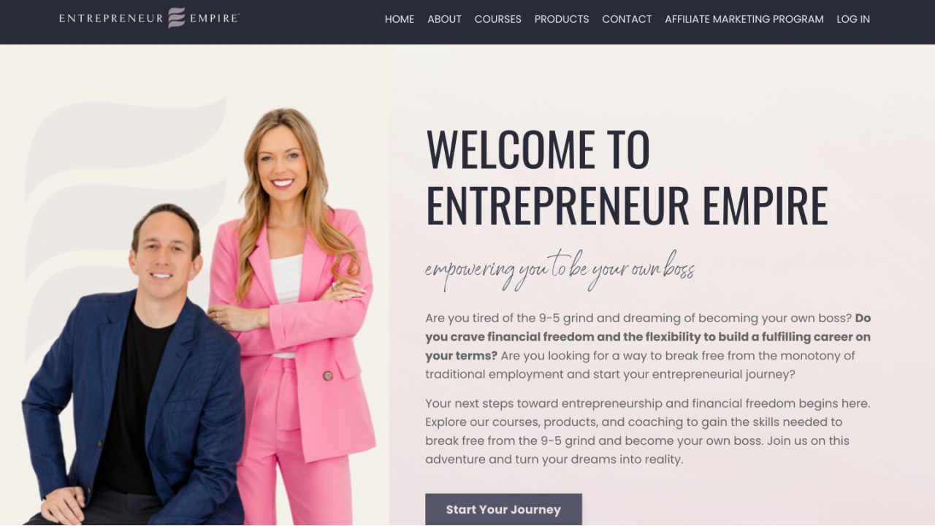Open the AFFILIATE MARKETING PROGRAM link
This screenshot has width=935, height=526.
click(x=744, y=19)
